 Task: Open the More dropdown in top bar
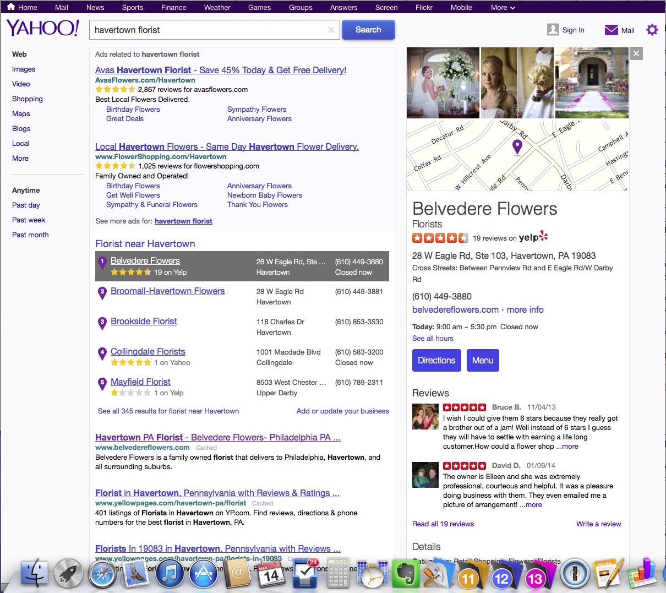pyautogui.click(x=503, y=7)
